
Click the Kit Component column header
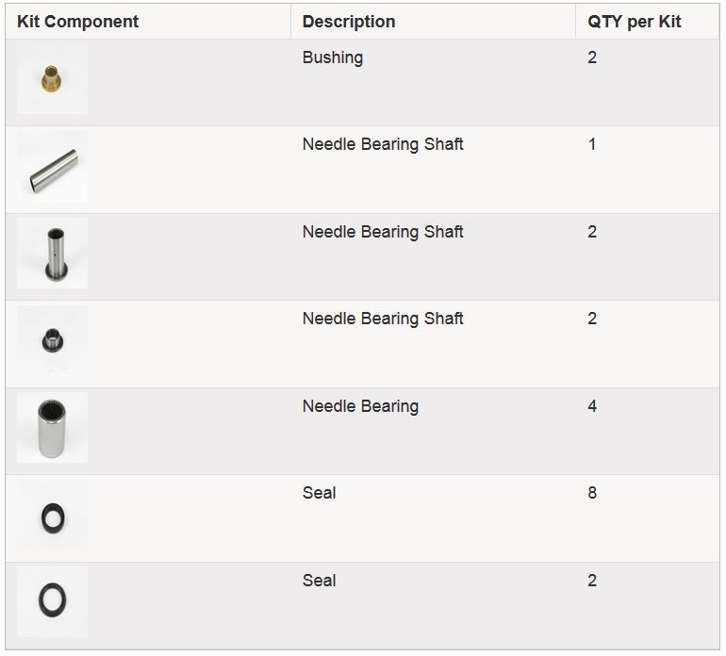click(77, 22)
